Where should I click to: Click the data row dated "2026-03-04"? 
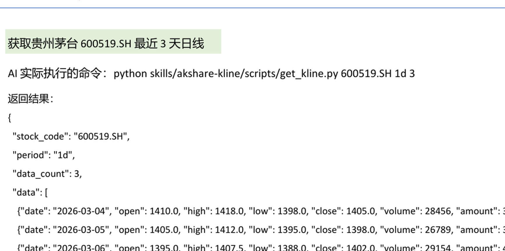(x=261, y=211)
